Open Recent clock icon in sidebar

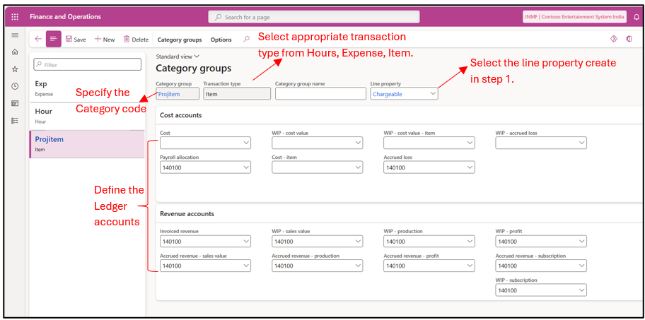point(15,86)
